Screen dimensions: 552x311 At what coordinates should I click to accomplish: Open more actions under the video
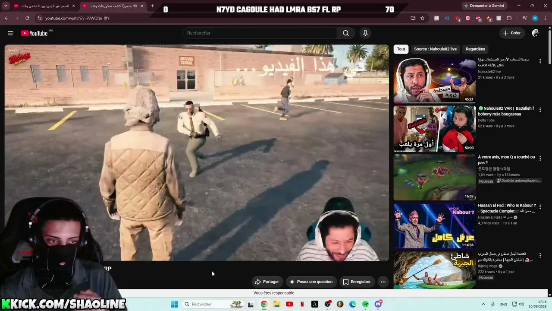[x=383, y=282]
